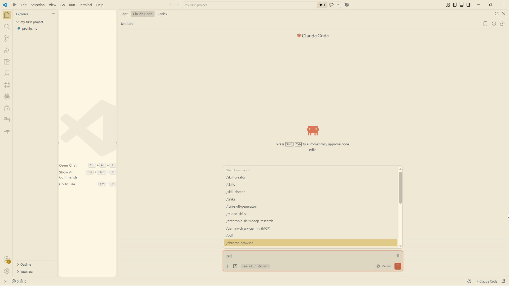The image size is (509, 286).
Task: Click the prompt input field containing /sk
Action: [309, 256]
